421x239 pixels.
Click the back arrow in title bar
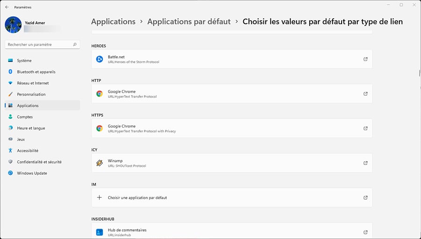[x=7, y=7]
